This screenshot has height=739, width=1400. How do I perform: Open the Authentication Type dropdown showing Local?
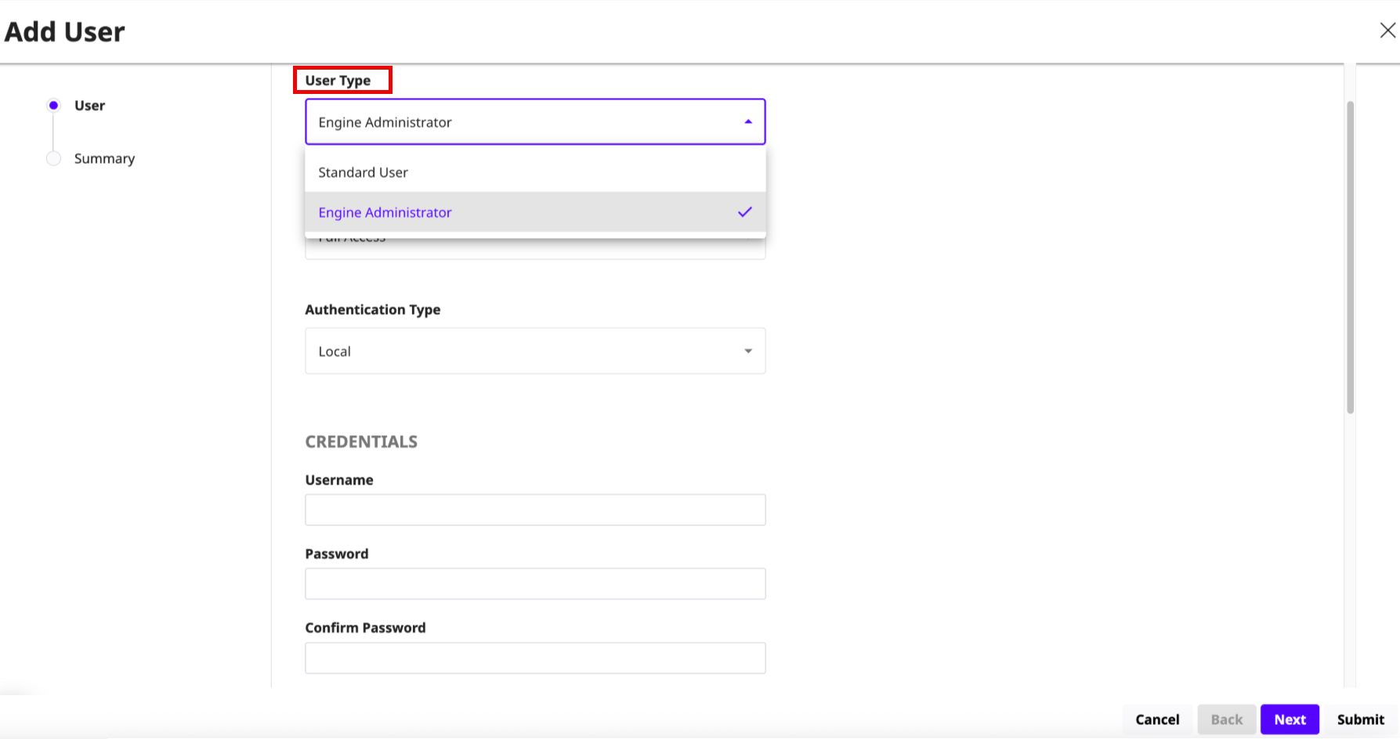point(535,351)
